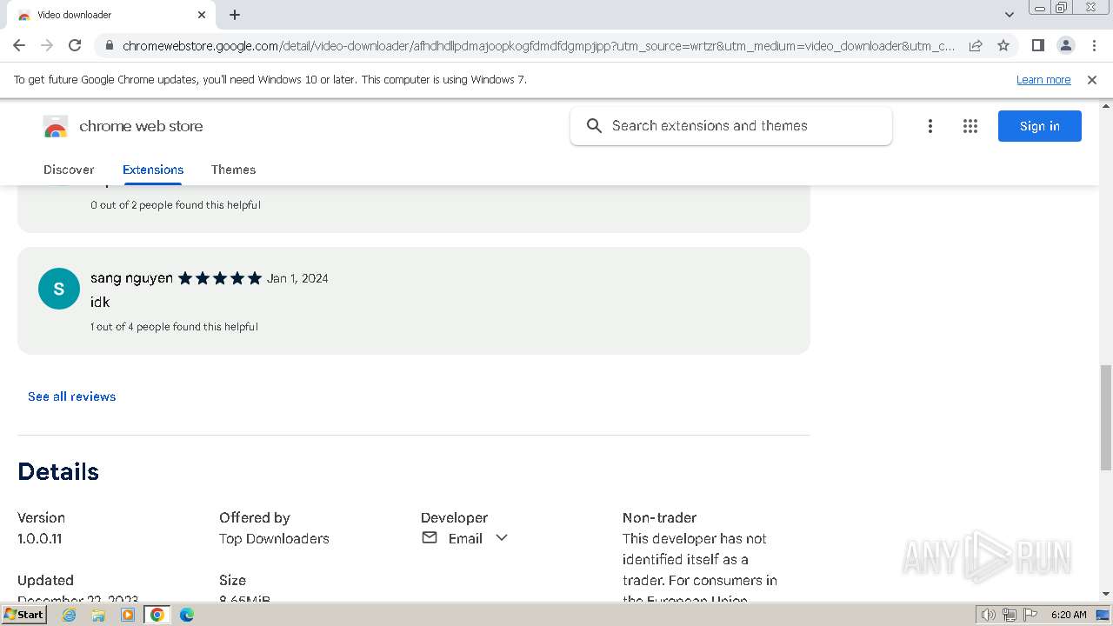
Task: Click the Details heading
Action: tap(58, 471)
